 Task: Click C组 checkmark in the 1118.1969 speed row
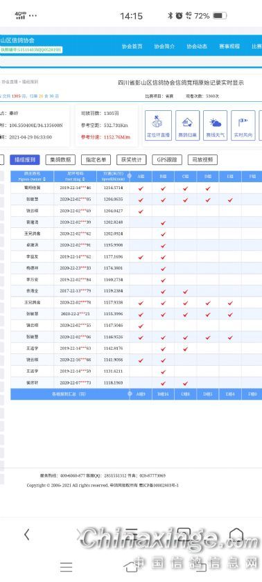tap(185, 383)
